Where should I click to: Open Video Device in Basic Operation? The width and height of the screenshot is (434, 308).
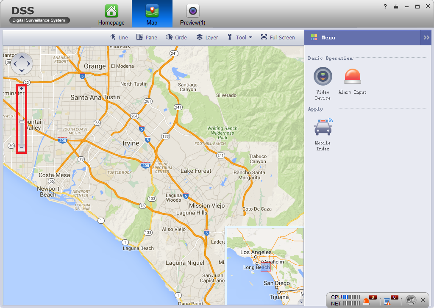click(323, 83)
